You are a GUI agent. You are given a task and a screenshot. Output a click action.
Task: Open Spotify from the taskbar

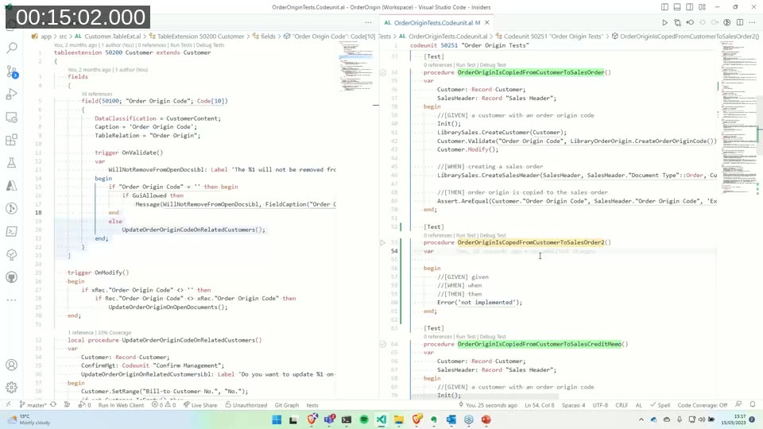coord(364,419)
